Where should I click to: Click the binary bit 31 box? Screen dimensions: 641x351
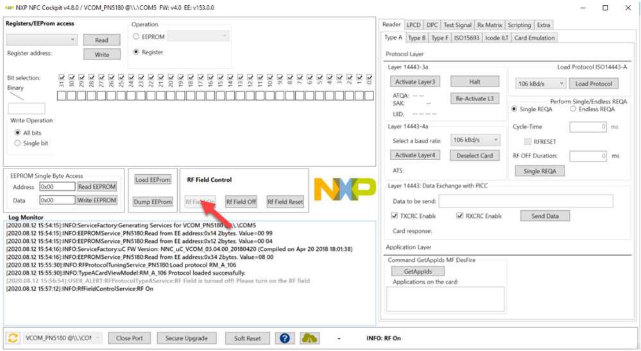pos(62,95)
